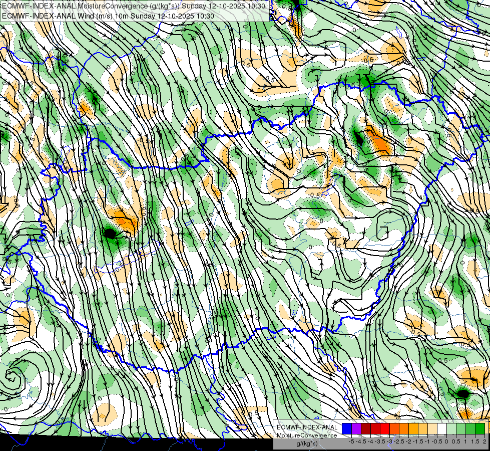Click the amber swatch between -1.5 and -1
The image size is (490, 451).
[x=413, y=429]
